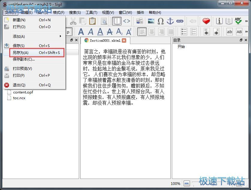Switch to Code View brackets icon
This screenshot has height=190, width=251.
tap(126, 21)
